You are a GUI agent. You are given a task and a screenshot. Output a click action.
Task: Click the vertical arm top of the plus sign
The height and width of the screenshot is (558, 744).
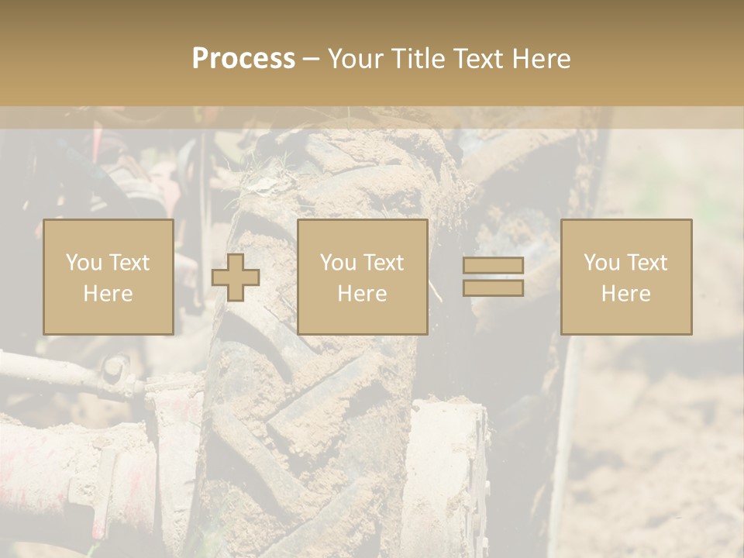tap(236, 261)
